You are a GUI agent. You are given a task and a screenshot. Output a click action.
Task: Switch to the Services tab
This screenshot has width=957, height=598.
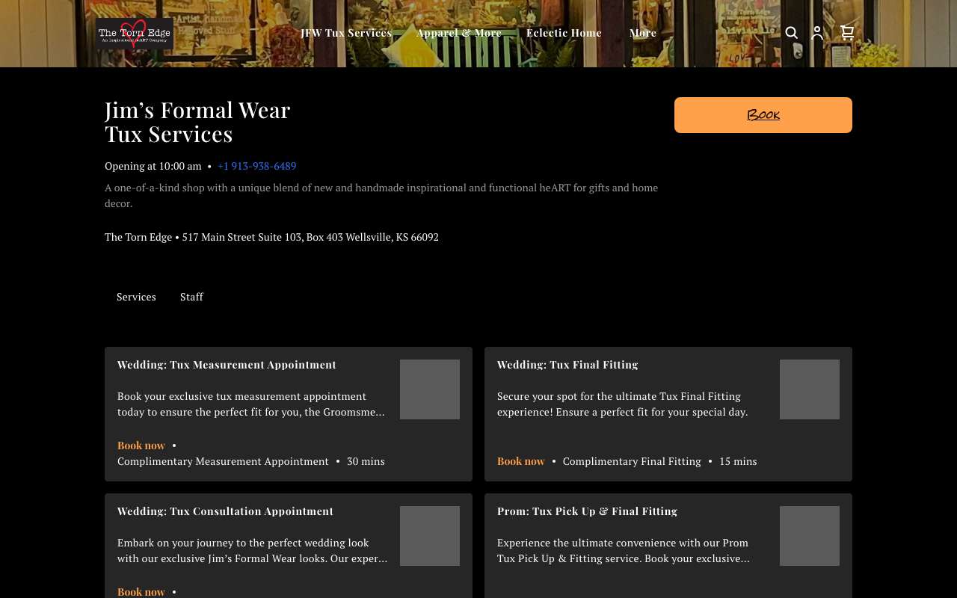point(136,297)
